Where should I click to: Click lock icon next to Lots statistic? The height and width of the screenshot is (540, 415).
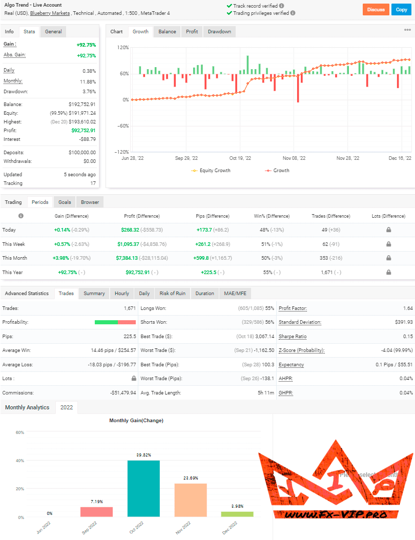134,378
